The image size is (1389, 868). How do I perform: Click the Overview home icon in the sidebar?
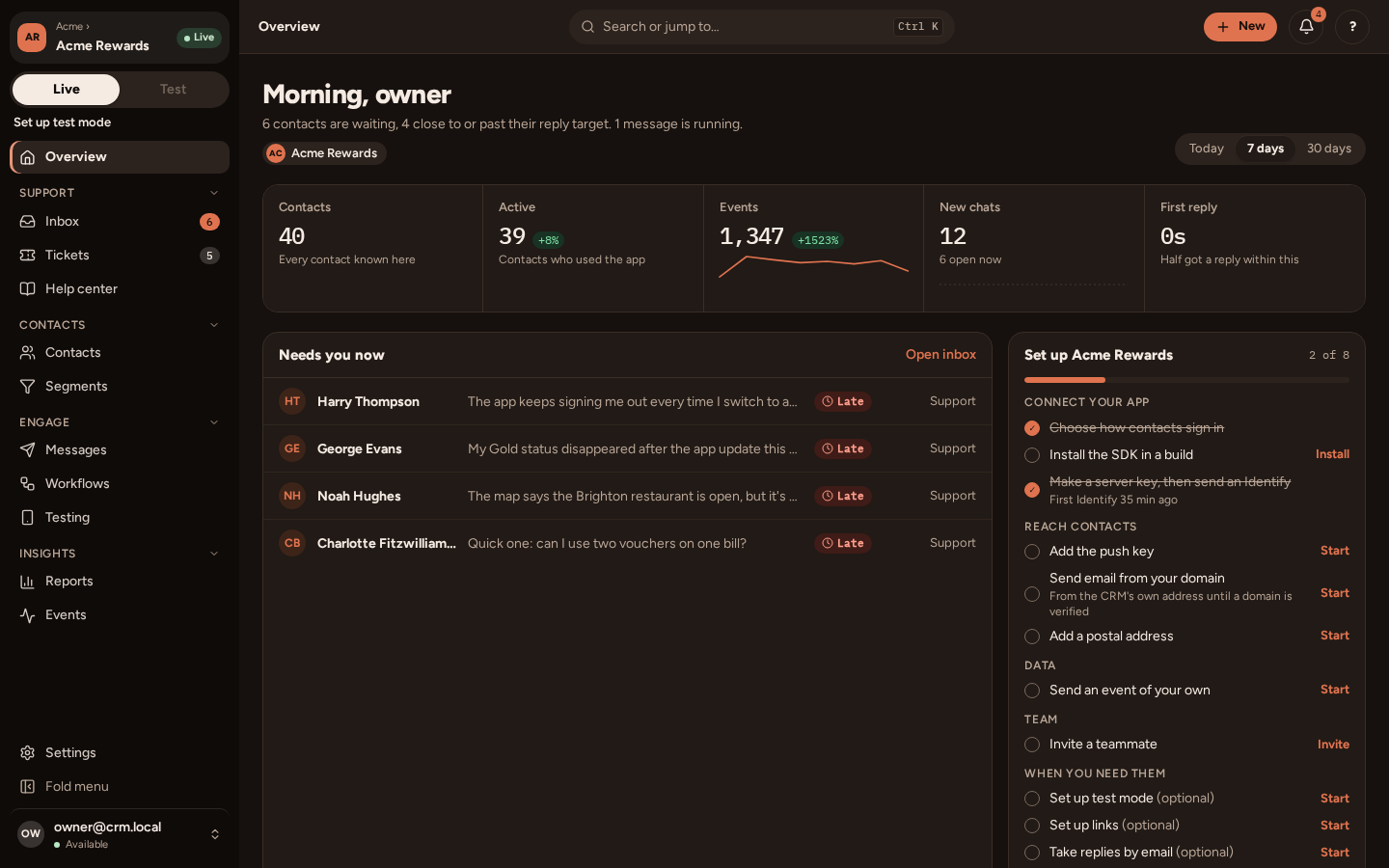pos(28,157)
